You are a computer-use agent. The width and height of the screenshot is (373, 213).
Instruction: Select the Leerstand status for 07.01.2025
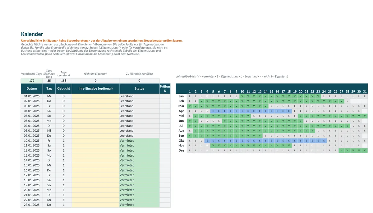coord(139,126)
